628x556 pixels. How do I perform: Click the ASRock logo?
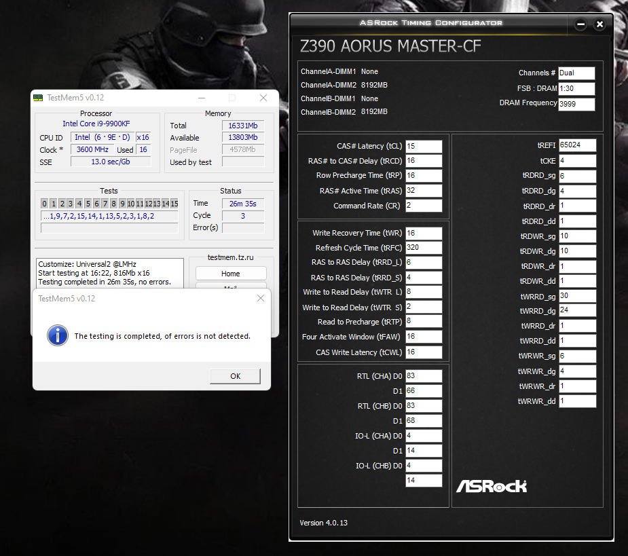(492, 486)
